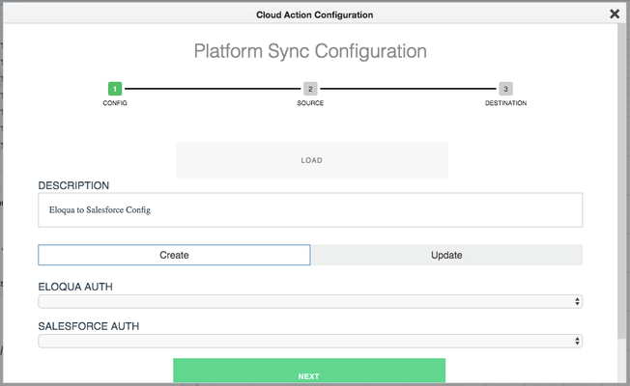The width and height of the screenshot is (630, 386).
Task: Click the ELOQUA AUTH label
Action: tap(75, 287)
